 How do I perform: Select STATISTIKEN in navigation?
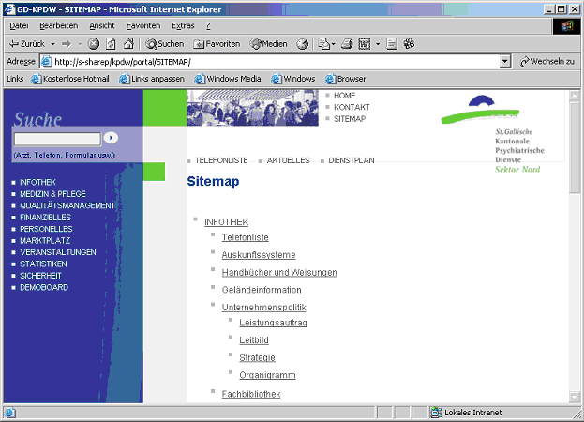43,264
